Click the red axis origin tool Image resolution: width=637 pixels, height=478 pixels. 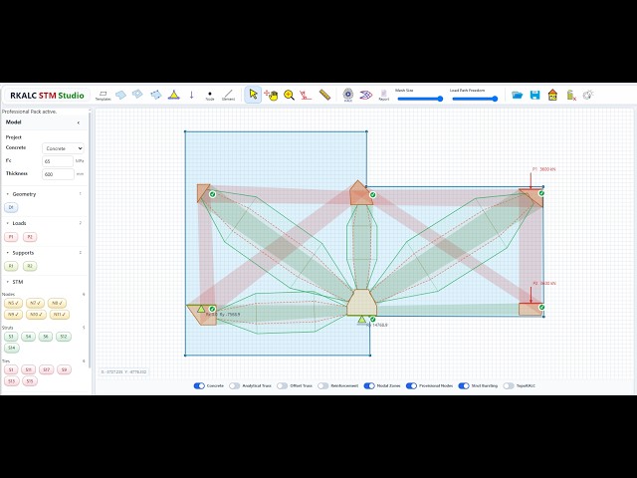pyautogui.click(x=306, y=96)
